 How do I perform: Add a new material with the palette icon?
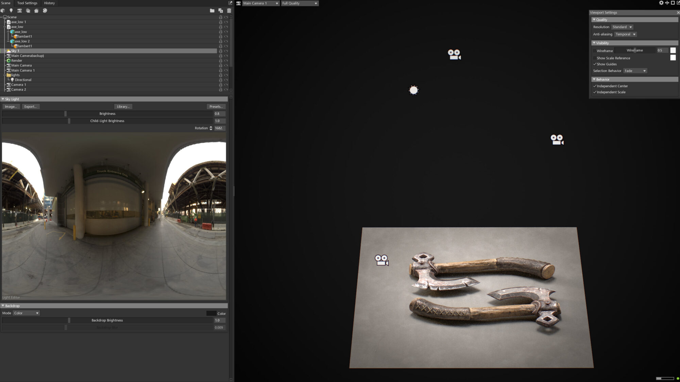click(x=45, y=11)
